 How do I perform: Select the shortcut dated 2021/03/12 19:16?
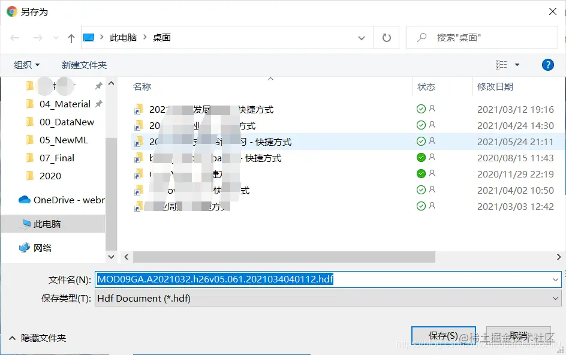[348, 109]
